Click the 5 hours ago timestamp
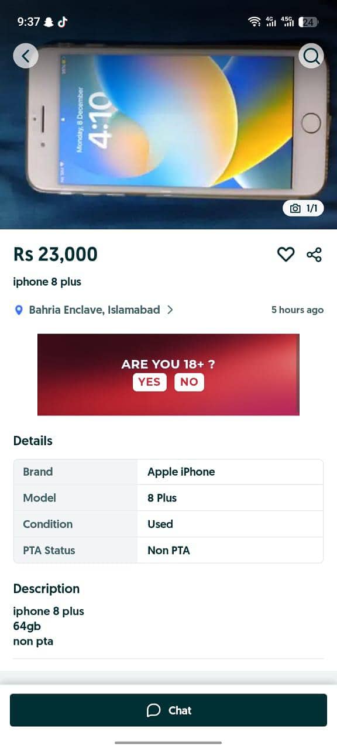This screenshot has width=337, height=749. click(297, 310)
